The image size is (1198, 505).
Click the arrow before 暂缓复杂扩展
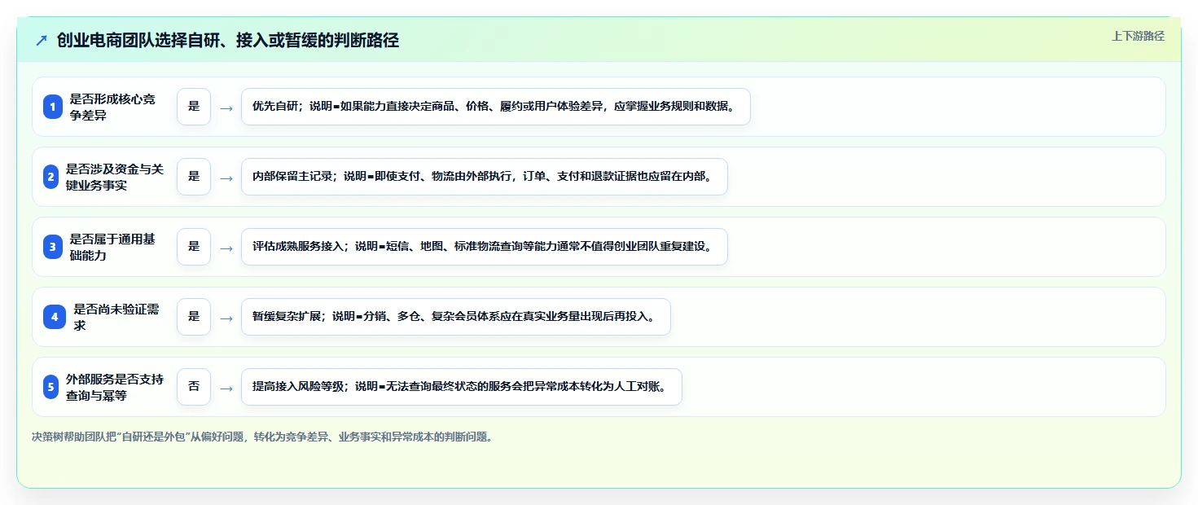pos(226,318)
